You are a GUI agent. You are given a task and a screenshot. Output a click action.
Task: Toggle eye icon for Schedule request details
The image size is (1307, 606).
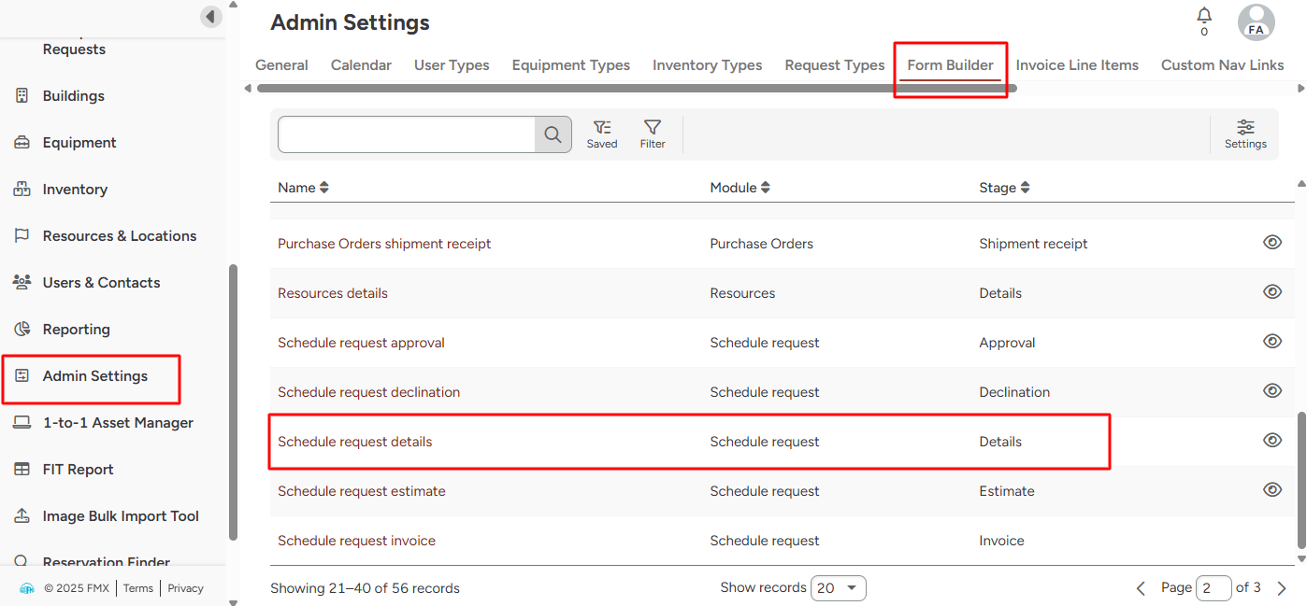tap(1271, 441)
